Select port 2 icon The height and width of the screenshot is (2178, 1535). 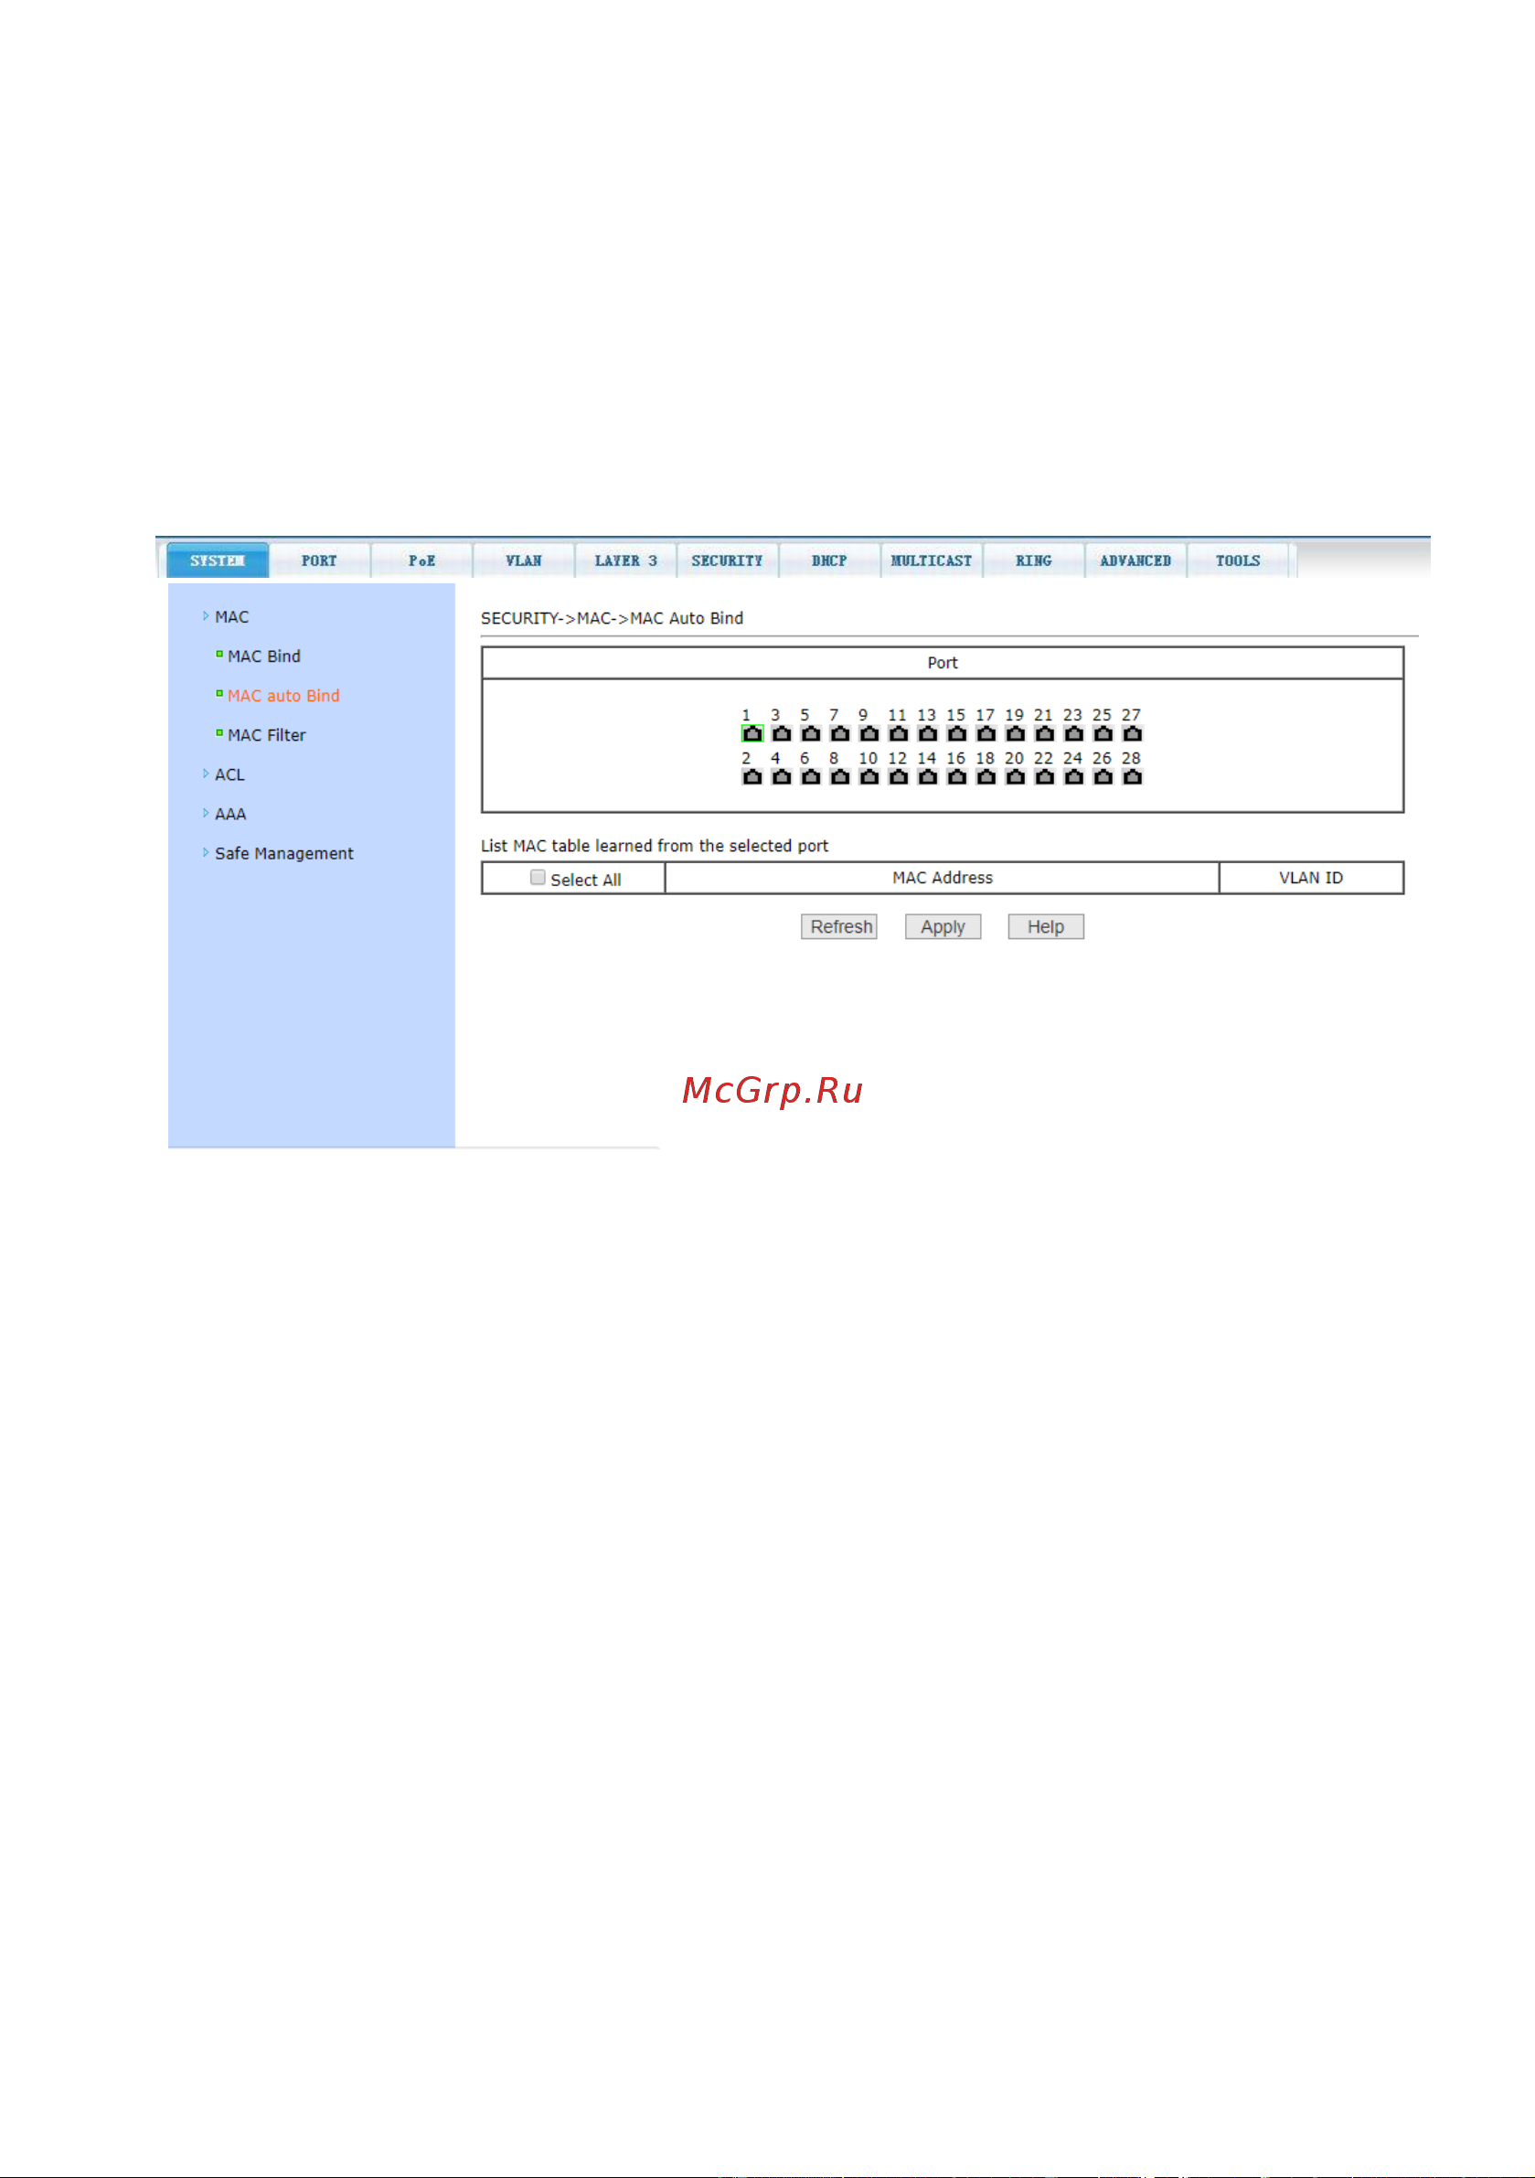[752, 777]
